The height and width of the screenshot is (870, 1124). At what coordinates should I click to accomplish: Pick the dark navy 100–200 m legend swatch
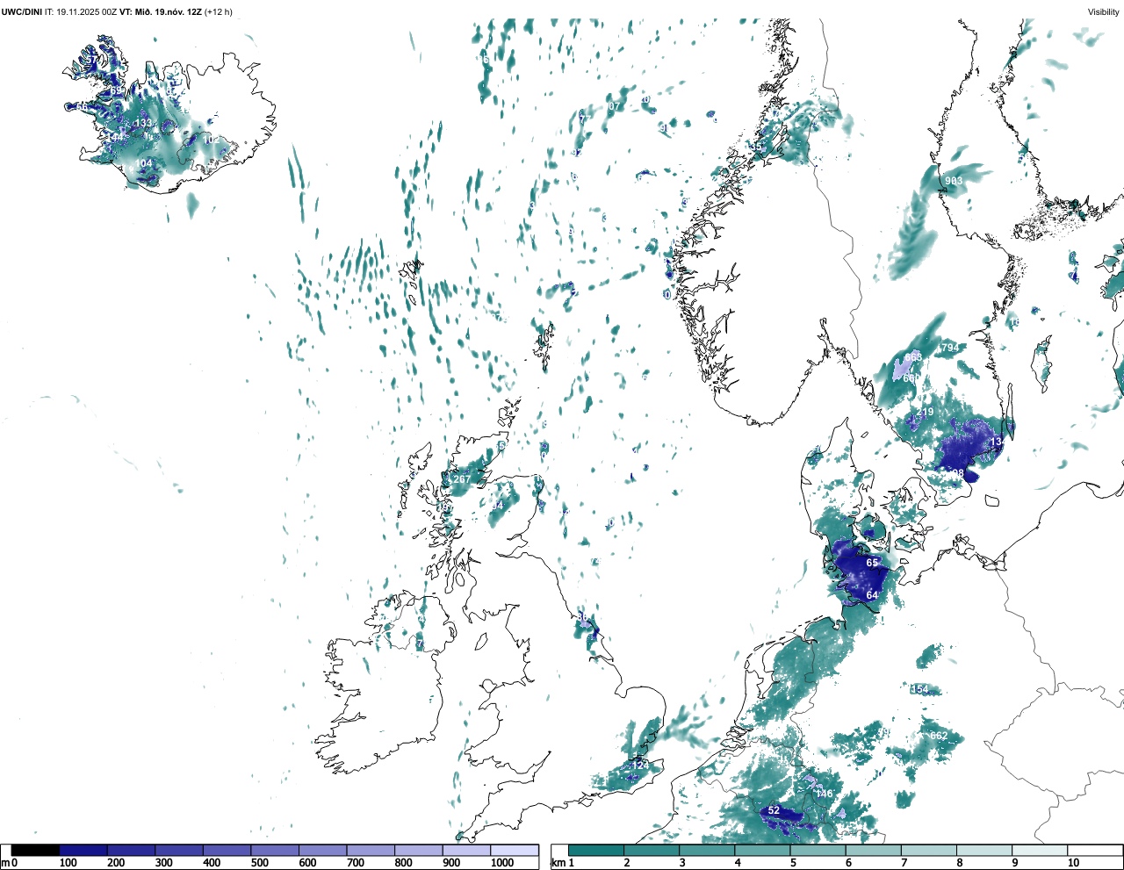(83, 851)
